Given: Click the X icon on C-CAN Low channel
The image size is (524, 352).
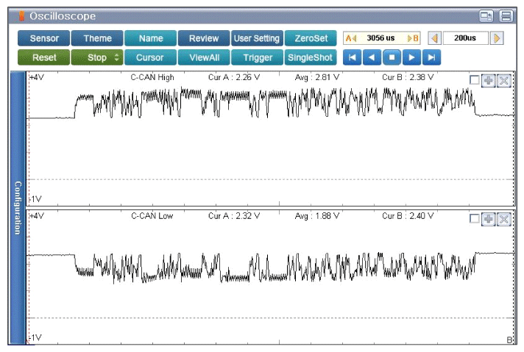Looking at the screenshot, I should click(x=503, y=219).
